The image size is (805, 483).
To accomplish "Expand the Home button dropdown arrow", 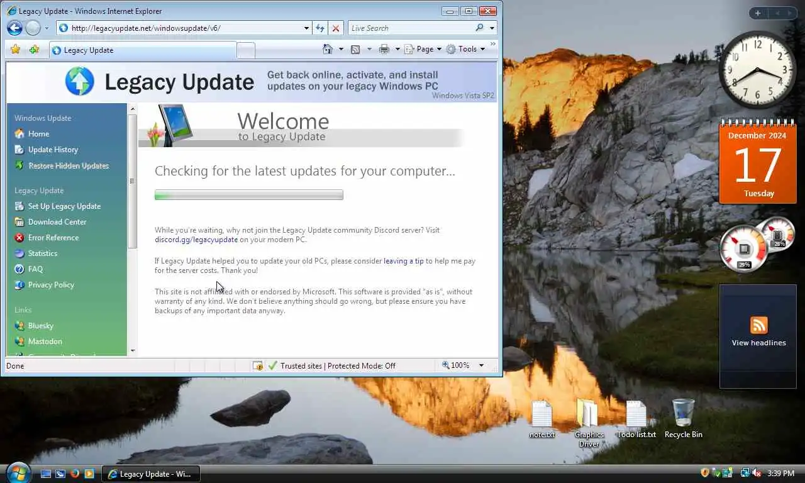I will coord(341,49).
